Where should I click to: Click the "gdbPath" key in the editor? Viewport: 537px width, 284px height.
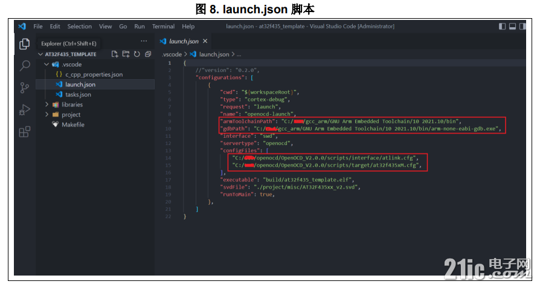tap(234, 129)
